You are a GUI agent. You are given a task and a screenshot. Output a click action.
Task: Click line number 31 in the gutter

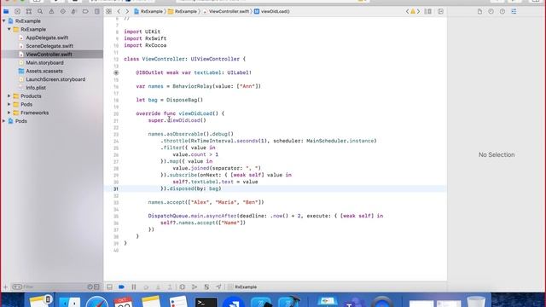116,188
